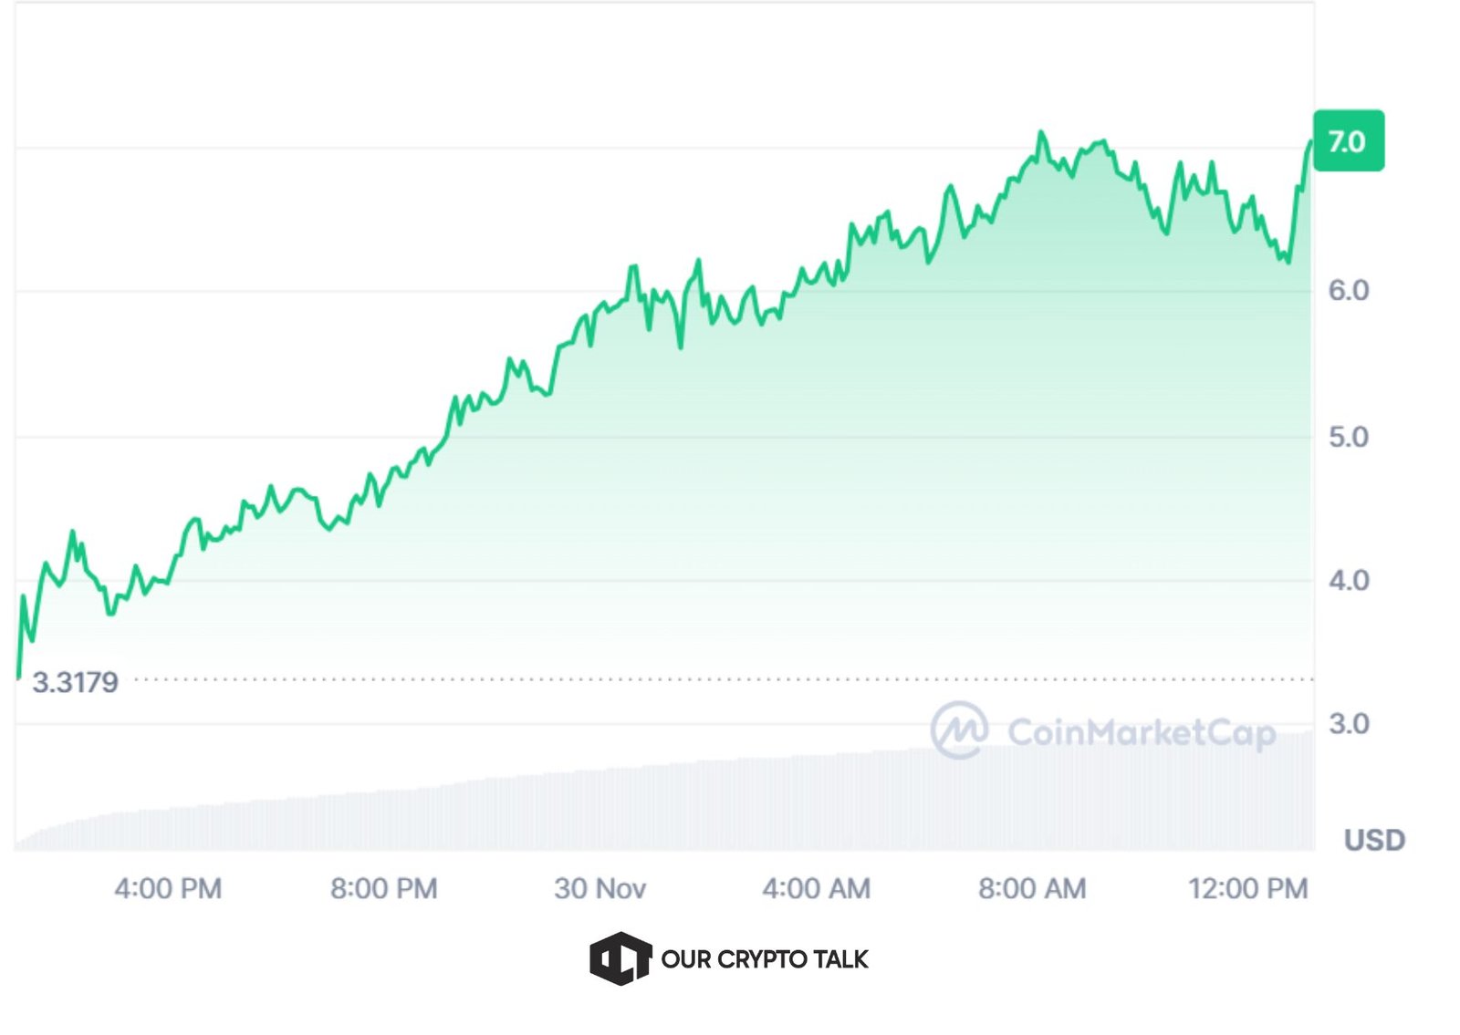The height and width of the screenshot is (1035, 1460).
Task: Click the 3.0 y-axis price label
Action: (1348, 724)
